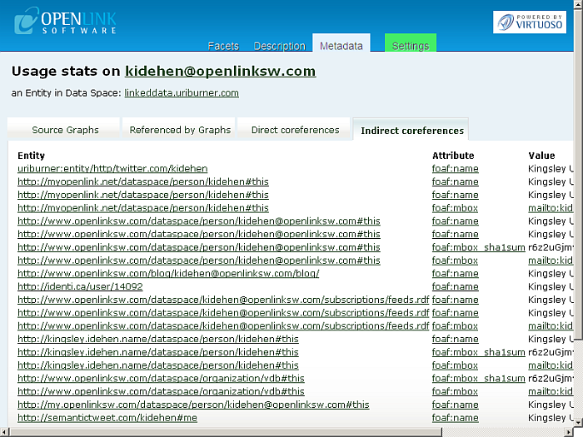Image resolution: width=583 pixels, height=437 pixels.
Task: Open first organization/vdb#this entity link
Action: pos(161,378)
